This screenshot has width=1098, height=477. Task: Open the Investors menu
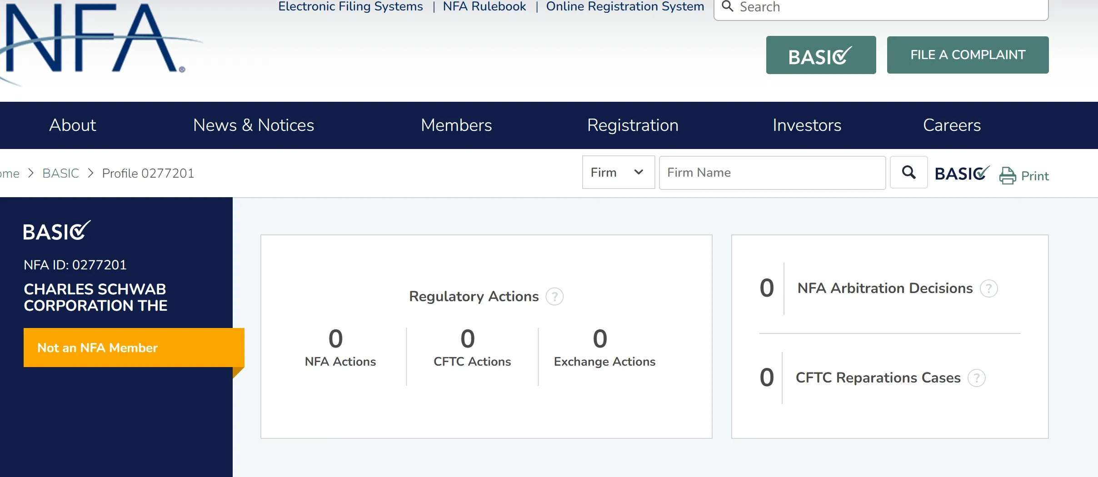coord(807,125)
